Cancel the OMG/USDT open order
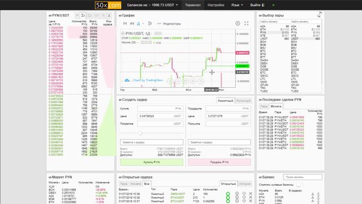 pyautogui.click(x=251, y=194)
